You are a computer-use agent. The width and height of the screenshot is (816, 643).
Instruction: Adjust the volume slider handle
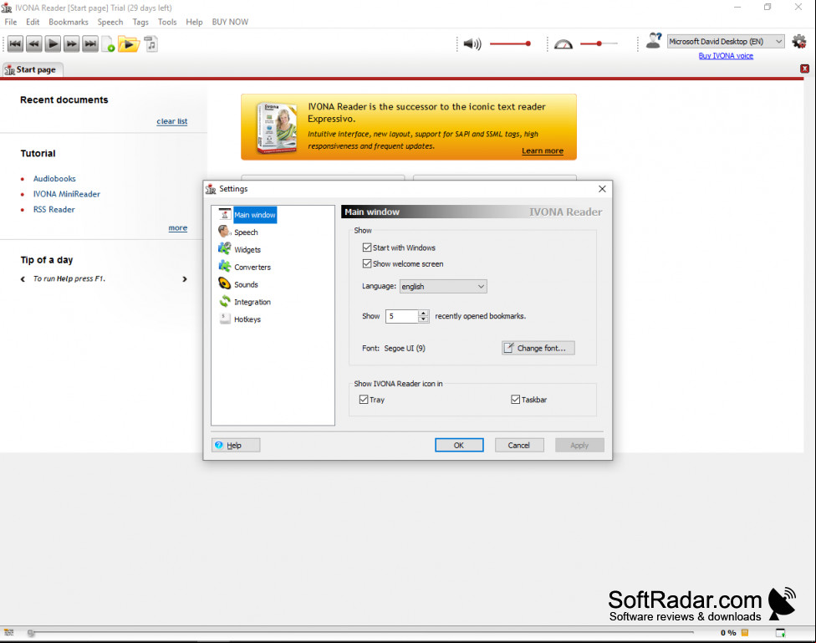pyautogui.click(x=528, y=43)
